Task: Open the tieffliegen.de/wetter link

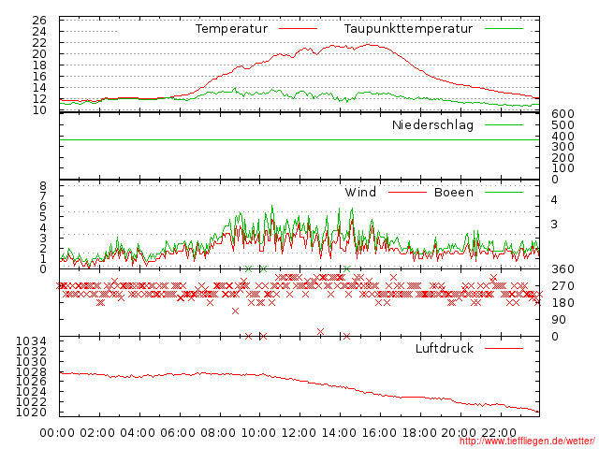Action: (527, 441)
